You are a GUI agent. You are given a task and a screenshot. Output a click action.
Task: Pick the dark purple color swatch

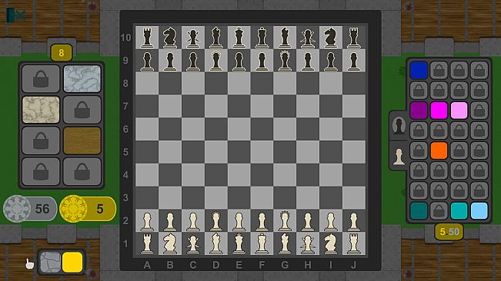point(419,111)
